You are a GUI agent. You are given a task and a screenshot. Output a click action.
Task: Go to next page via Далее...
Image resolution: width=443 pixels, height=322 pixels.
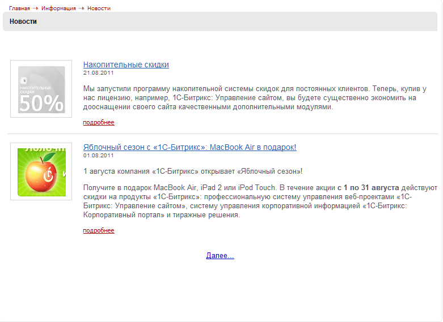[x=220, y=255]
